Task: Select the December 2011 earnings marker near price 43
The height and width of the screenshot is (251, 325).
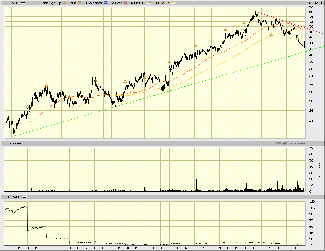Action: (195, 46)
